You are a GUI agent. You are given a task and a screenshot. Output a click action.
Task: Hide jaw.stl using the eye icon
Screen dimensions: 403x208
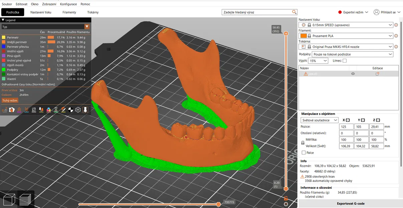tap(353, 74)
